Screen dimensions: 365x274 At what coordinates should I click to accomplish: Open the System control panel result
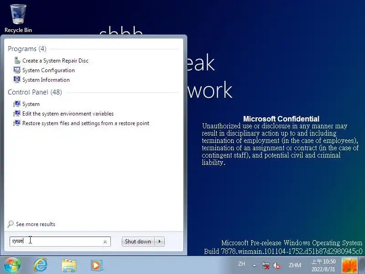pos(31,104)
